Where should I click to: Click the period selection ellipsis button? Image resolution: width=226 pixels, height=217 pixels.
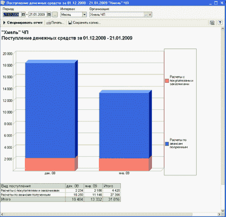[x=55, y=15]
